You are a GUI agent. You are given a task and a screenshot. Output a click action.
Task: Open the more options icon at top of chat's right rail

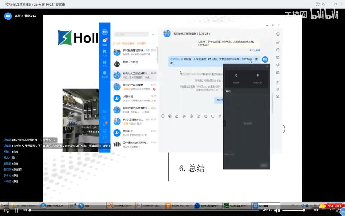click(278, 34)
